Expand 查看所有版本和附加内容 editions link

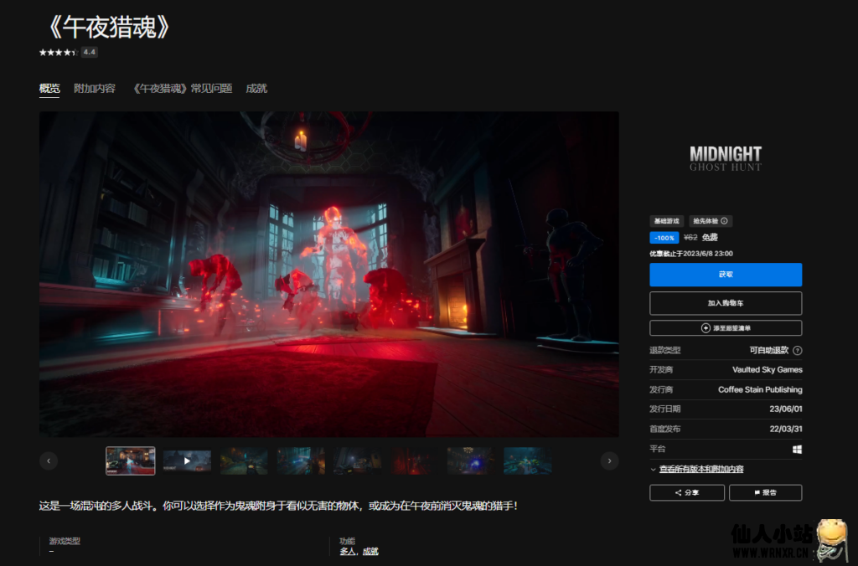pyautogui.click(x=701, y=469)
